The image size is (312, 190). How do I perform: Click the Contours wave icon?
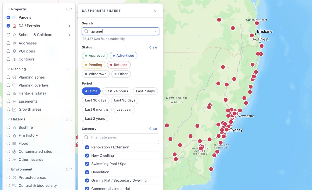point(14,59)
